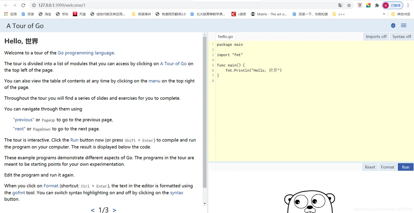Click the Reset button
This screenshot has width=414, height=213.
point(370,167)
